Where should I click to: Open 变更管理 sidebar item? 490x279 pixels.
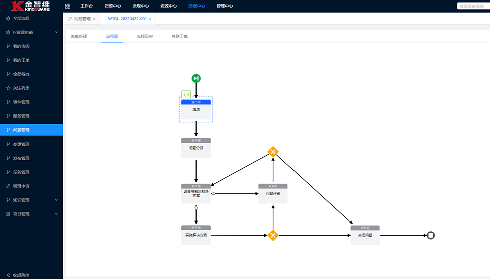point(32,144)
